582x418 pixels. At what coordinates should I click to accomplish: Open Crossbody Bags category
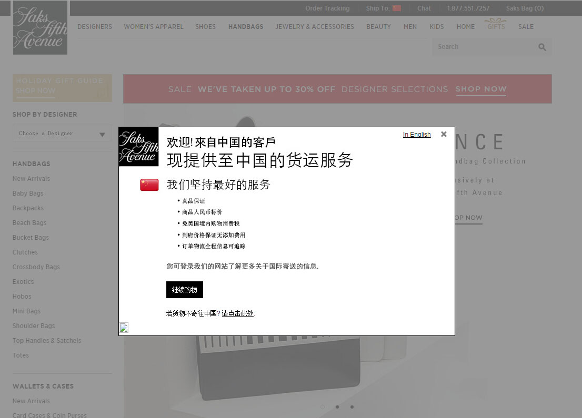[36, 267]
